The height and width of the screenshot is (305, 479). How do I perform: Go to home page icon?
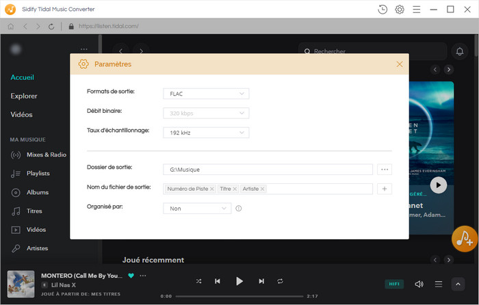11,27
